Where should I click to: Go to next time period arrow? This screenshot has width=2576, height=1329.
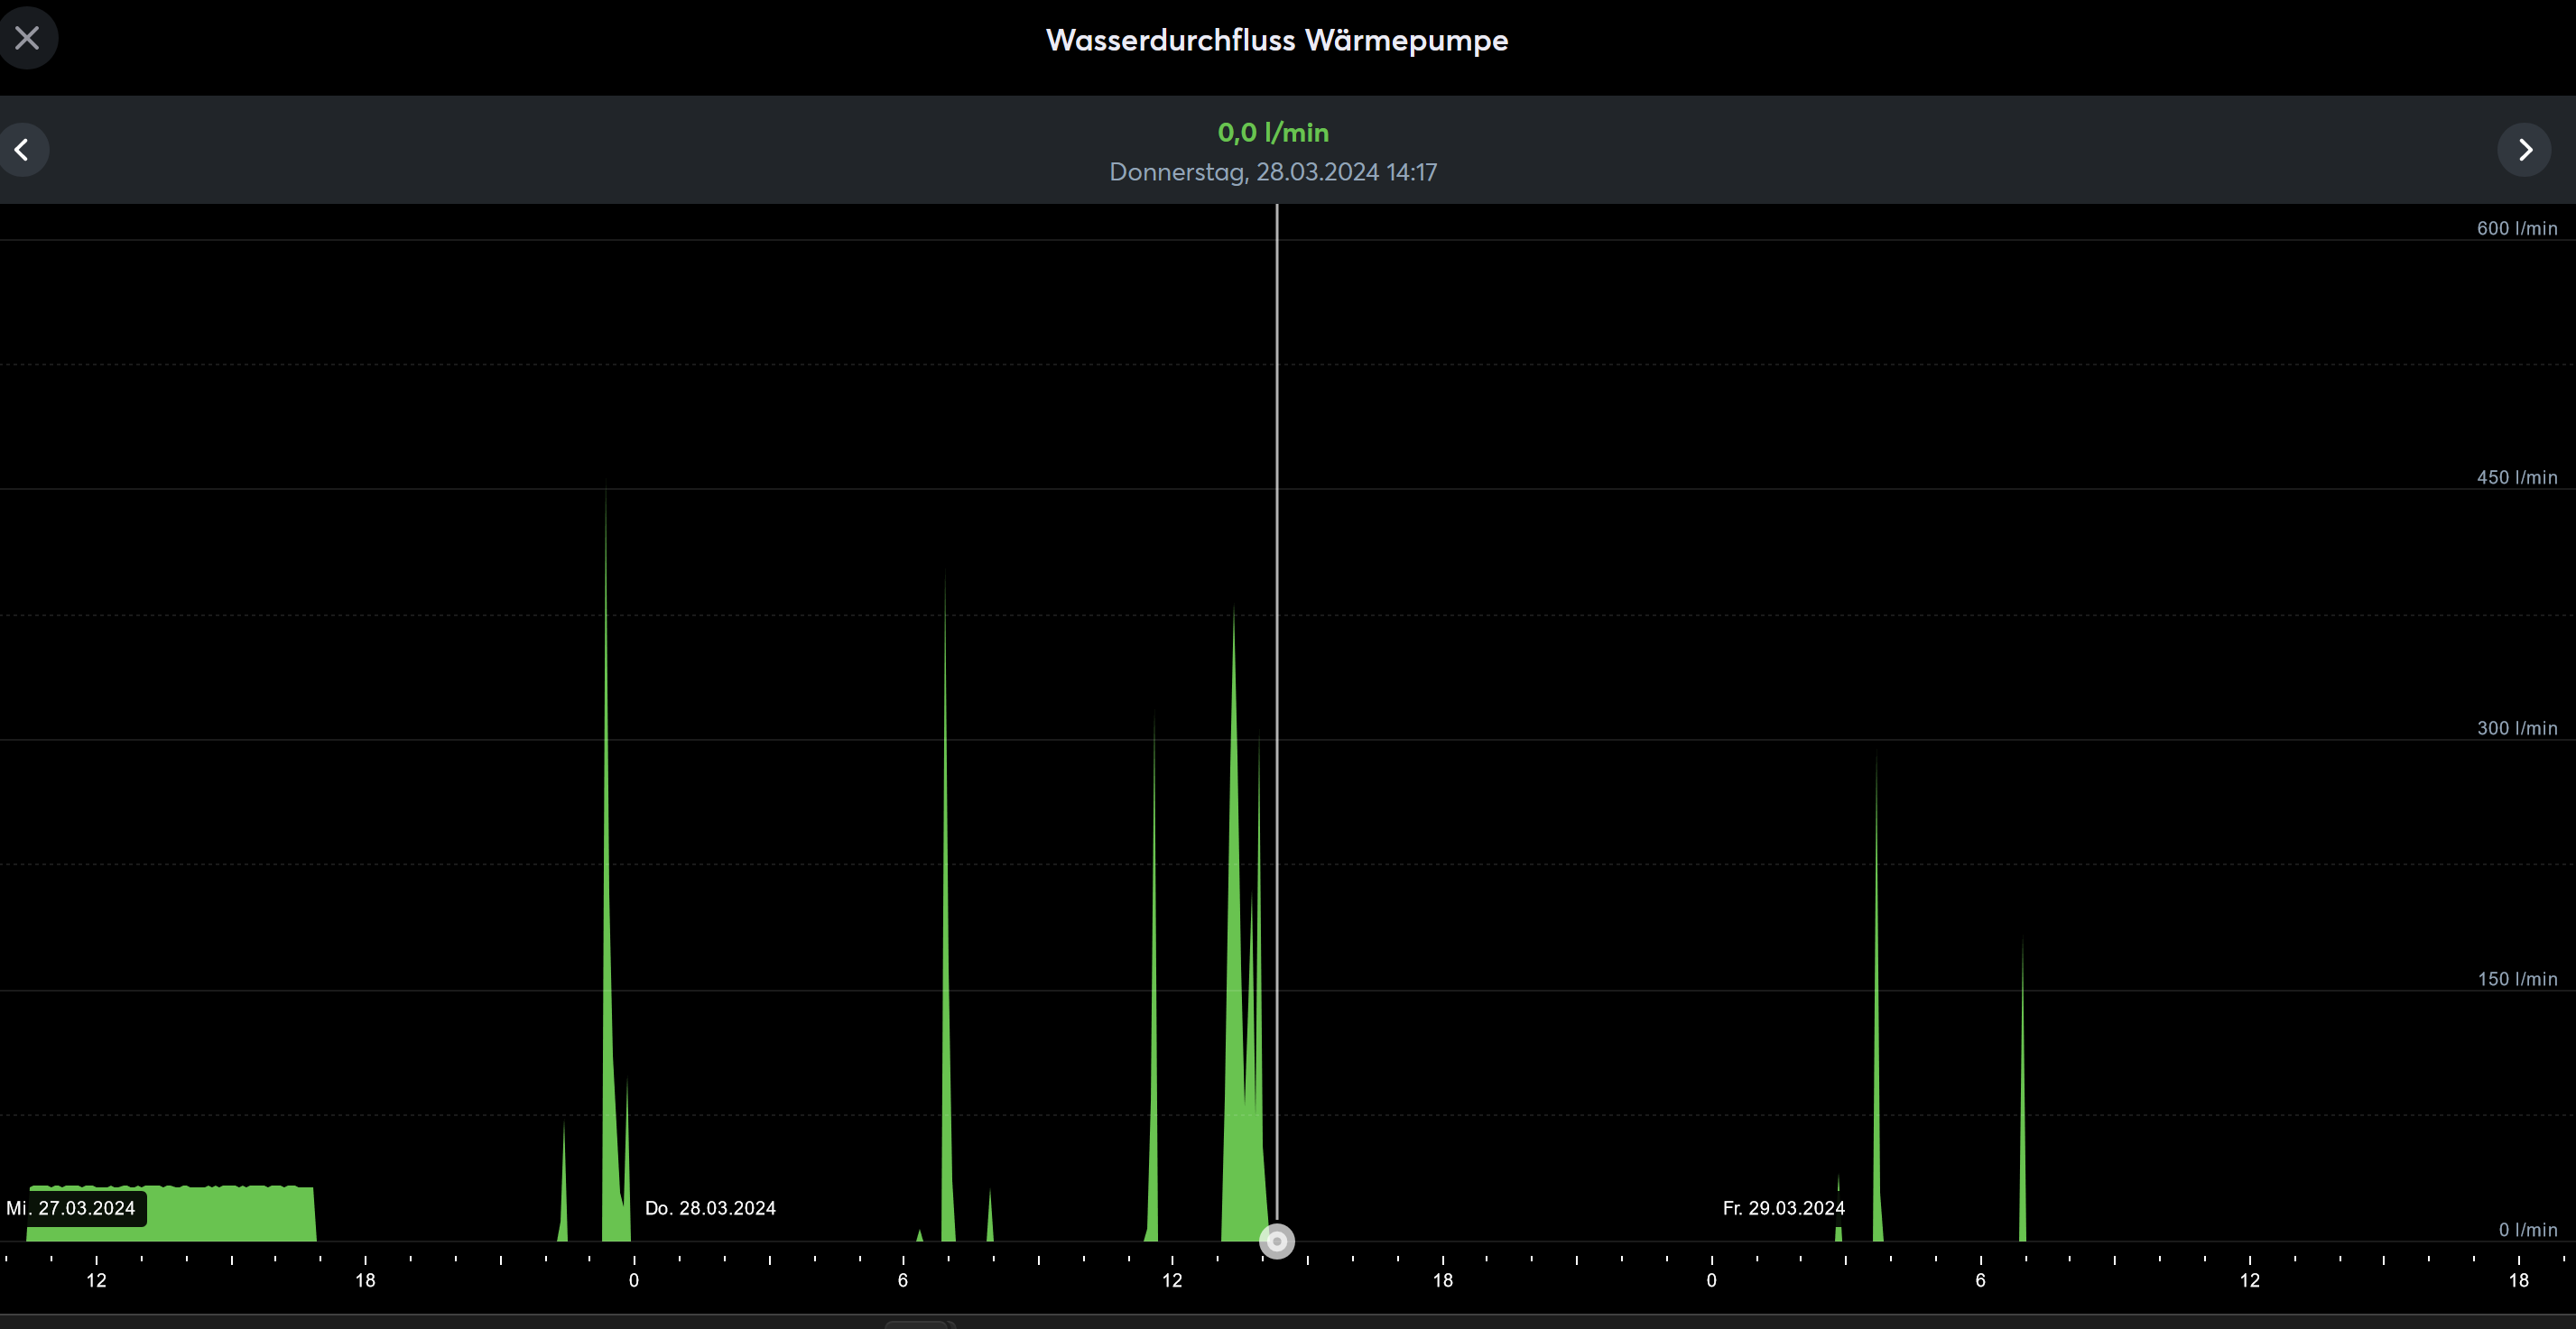point(2524,150)
